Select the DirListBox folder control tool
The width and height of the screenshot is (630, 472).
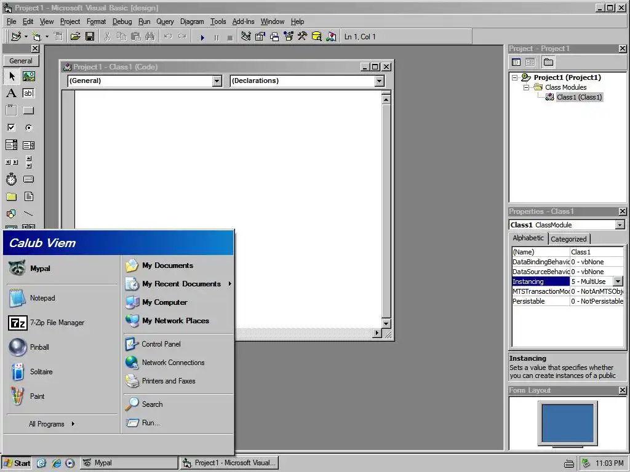(x=11, y=197)
